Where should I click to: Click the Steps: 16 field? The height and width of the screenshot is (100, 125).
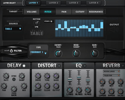pyautogui.click(x=49, y=21)
